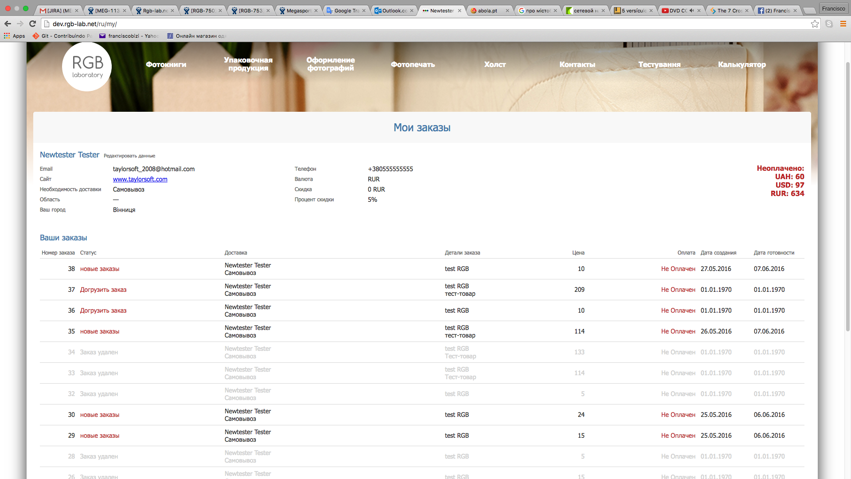The width and height of the screenshot is (851, 479).
Task: Click the browser reload icon
Action: (32, 24)
